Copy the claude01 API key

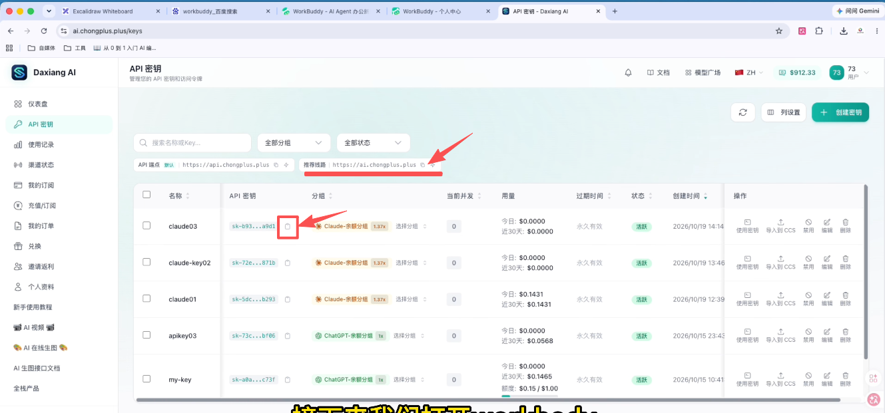288,299
